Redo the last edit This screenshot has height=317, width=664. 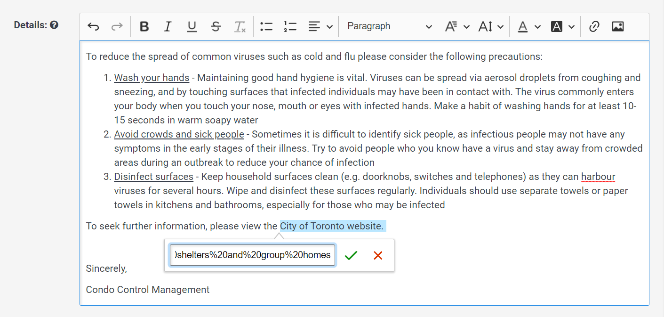point(117,26)
